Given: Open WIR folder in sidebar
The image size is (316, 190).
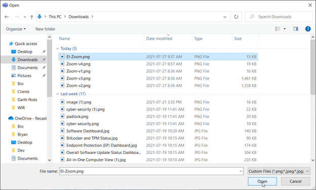Looking at the screenshot, I should (21, 108).
